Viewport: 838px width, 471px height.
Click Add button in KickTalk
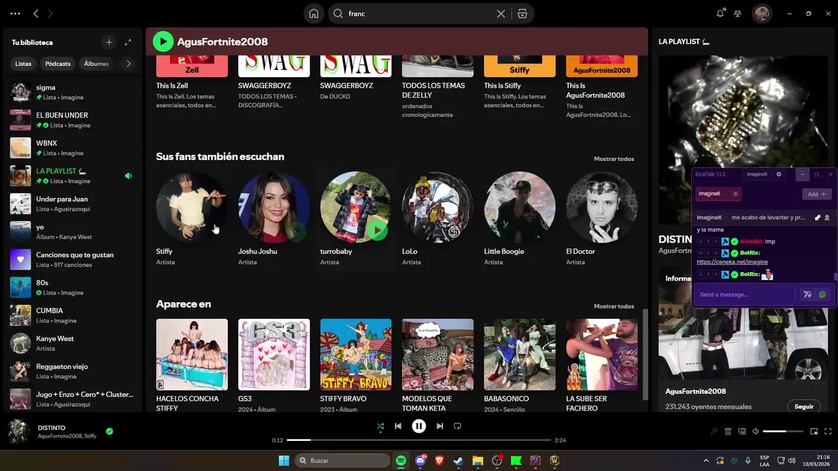pyautogui.click(x=817, y=194)
